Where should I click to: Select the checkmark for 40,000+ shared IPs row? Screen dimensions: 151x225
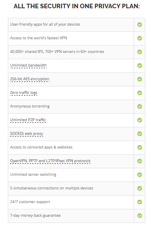click(x=139, y=52)
